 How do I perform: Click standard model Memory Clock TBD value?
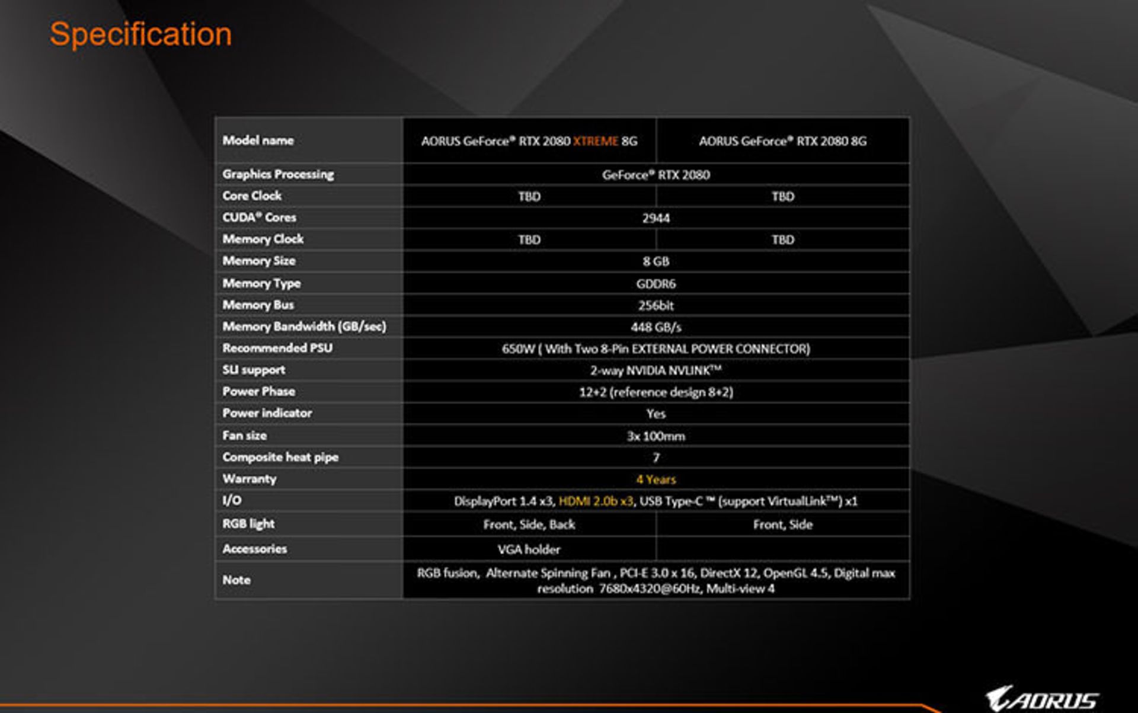782,239
